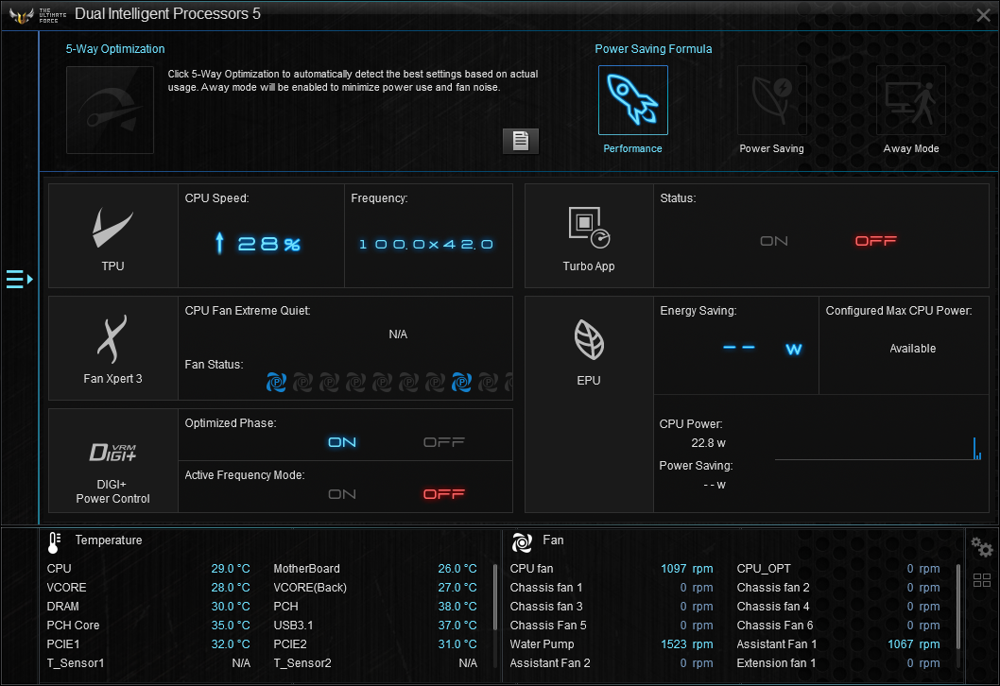Image resolution: width=1000 pixels, height=686 pixels.
Task: Click the CPU power graph
Action: (878, 448)
